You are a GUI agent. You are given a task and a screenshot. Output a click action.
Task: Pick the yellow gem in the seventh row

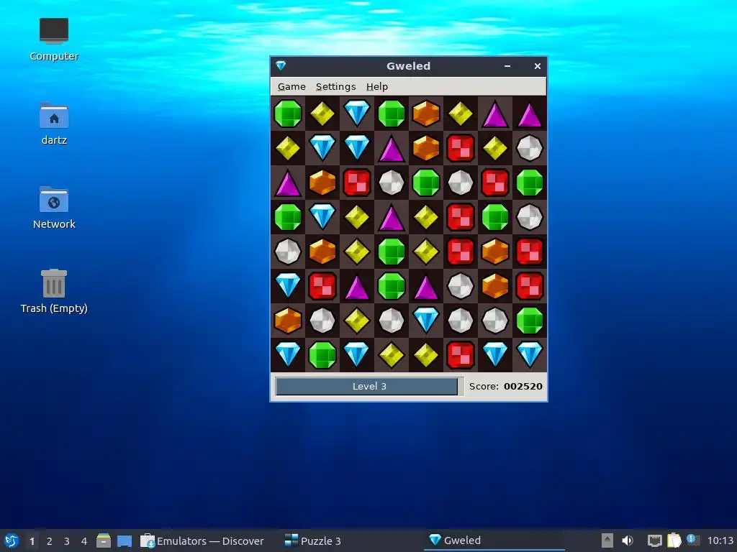pos(357,321)
